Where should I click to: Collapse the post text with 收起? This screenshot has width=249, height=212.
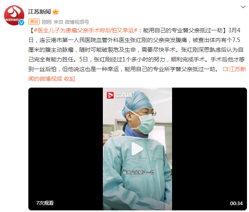click(x=69, y=79)
